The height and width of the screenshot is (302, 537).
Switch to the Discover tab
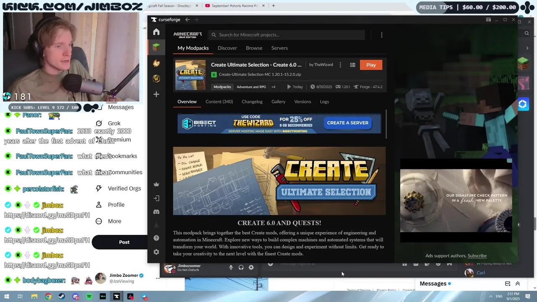tap(227, 48)
